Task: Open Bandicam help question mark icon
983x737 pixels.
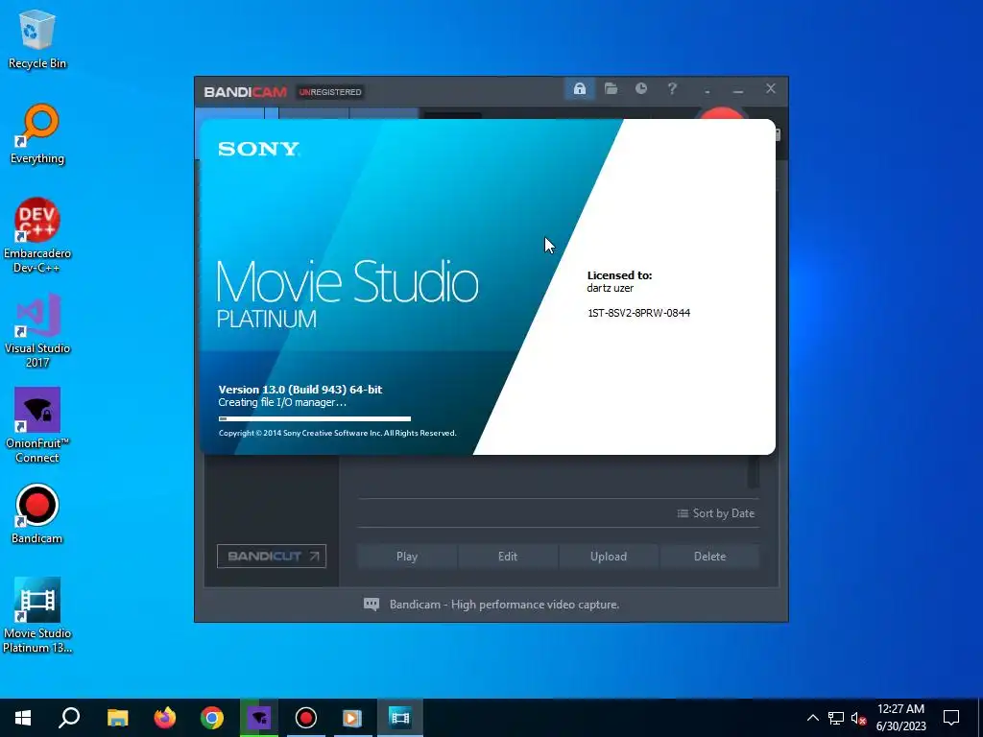Action: [672, 88]
